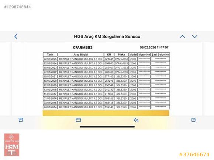The height and width of the screenshot is (160, 214).
Task: Click the 321445 KM value cell
Action: [109, 59]
